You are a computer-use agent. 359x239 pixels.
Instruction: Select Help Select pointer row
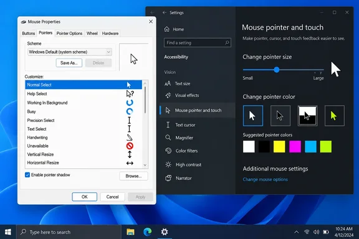tap(84, 94)
